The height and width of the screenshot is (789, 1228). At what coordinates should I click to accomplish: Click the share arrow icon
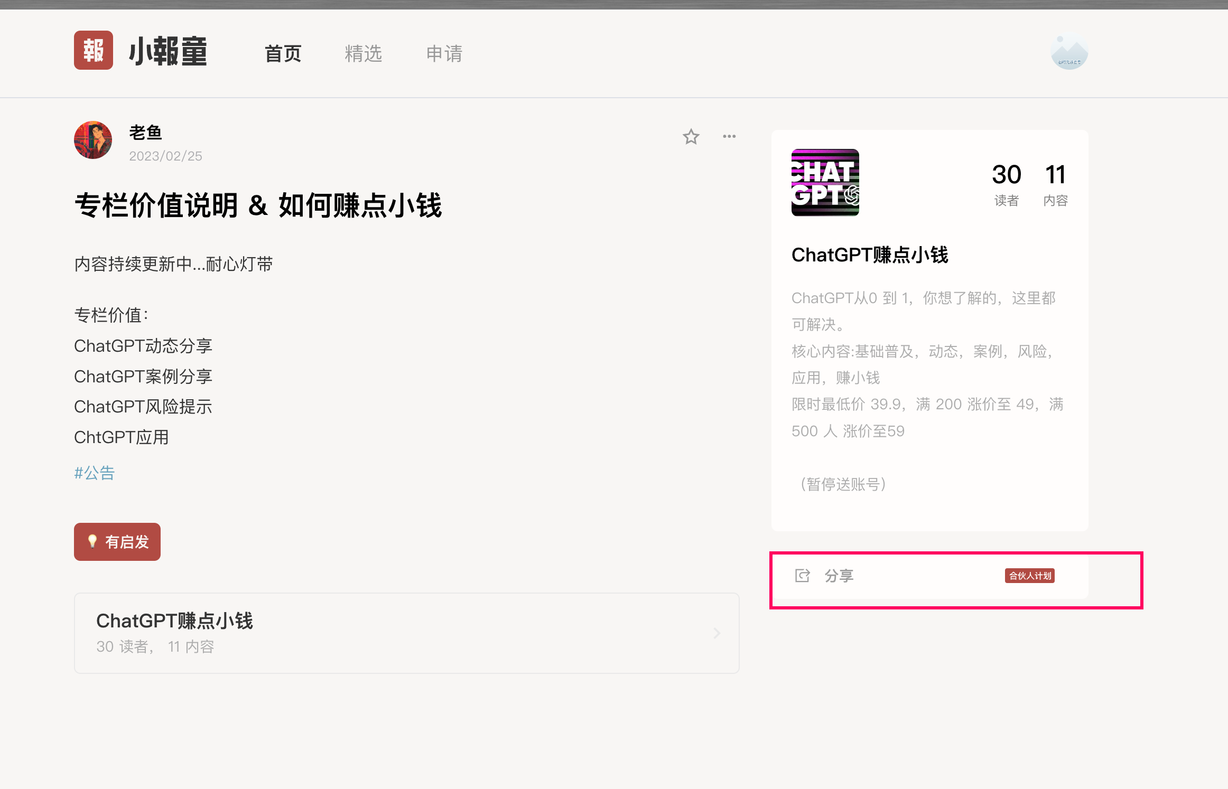pos(803,576)
